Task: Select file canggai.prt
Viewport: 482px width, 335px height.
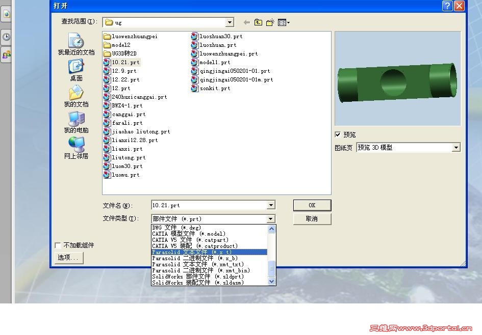Action: (x=125, y=114)
